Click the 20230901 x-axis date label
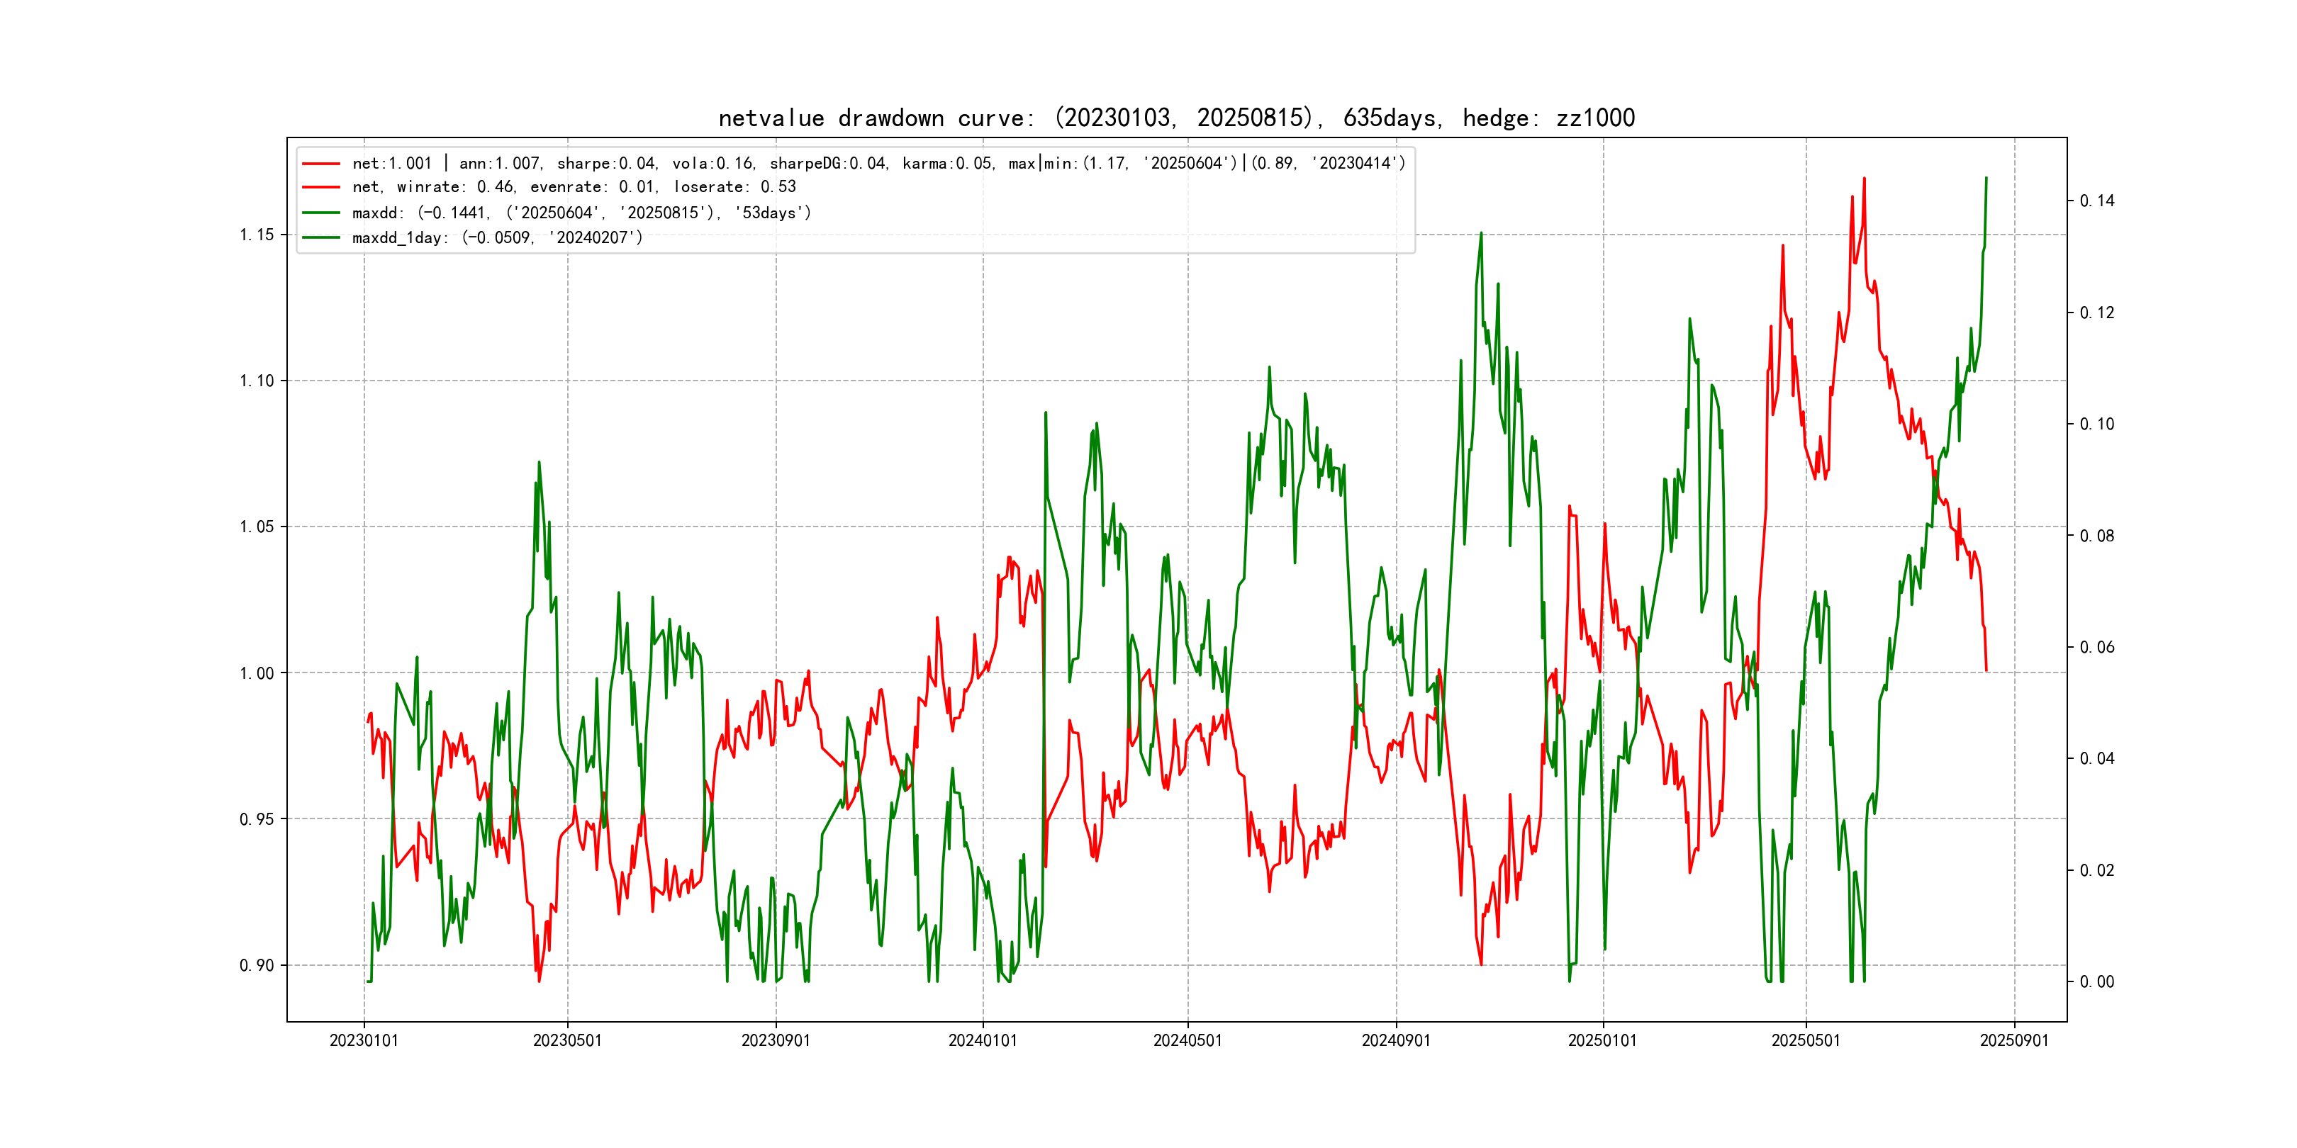The width and height of the screenshot is (2297, 1148). click(x=776, y=1041)
